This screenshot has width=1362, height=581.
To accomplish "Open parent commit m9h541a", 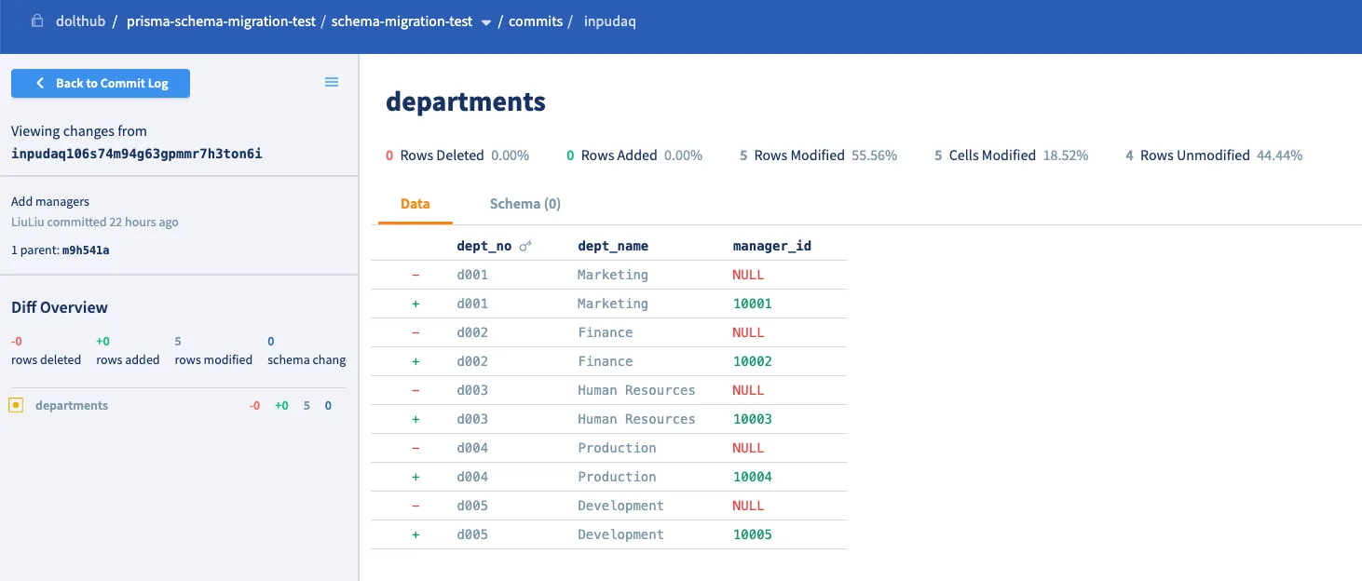I will pos(86,250).
